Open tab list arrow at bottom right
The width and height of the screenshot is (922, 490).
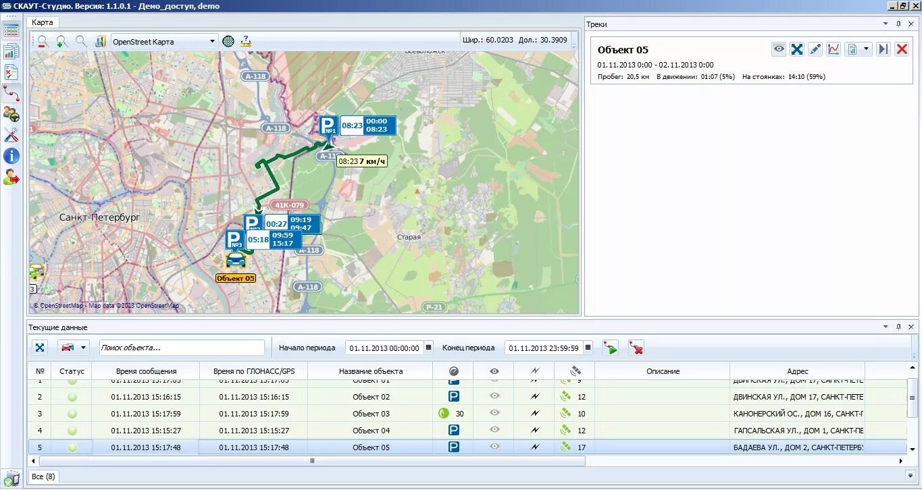[911, 475]
